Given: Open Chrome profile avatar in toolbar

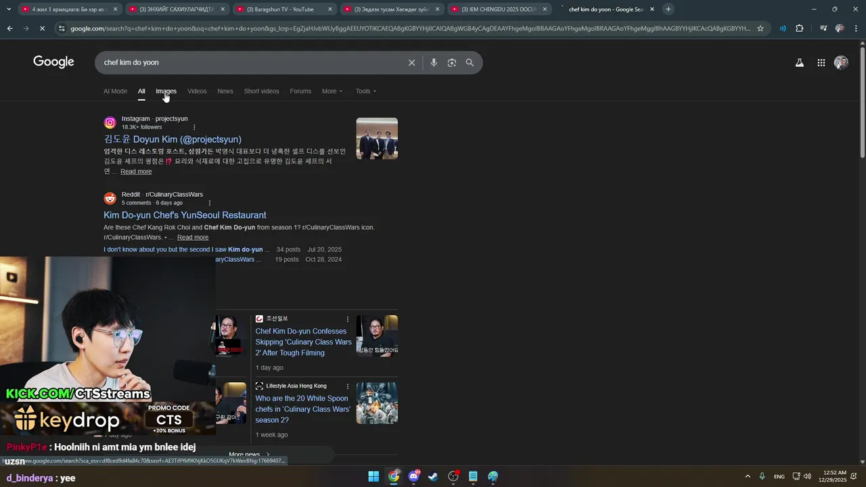Looking at the screenshot, I should click(840, 28).
